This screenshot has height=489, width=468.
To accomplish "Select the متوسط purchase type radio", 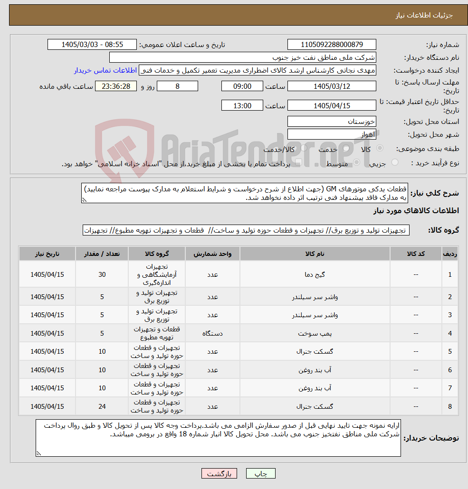I will click(x=356, y=162).
